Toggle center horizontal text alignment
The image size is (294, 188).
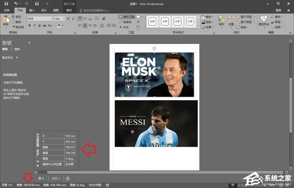85,26
